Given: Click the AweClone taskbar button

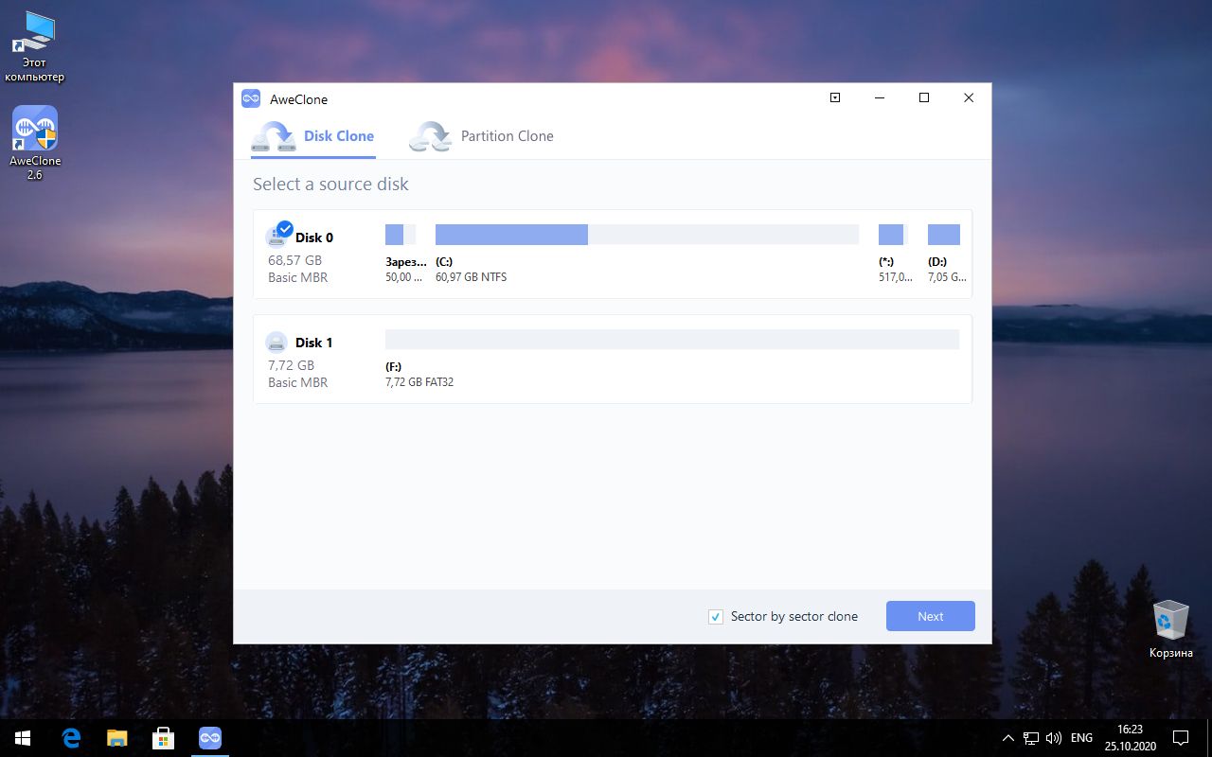Looking at the screenshot, I should click(x=209, y=738).
